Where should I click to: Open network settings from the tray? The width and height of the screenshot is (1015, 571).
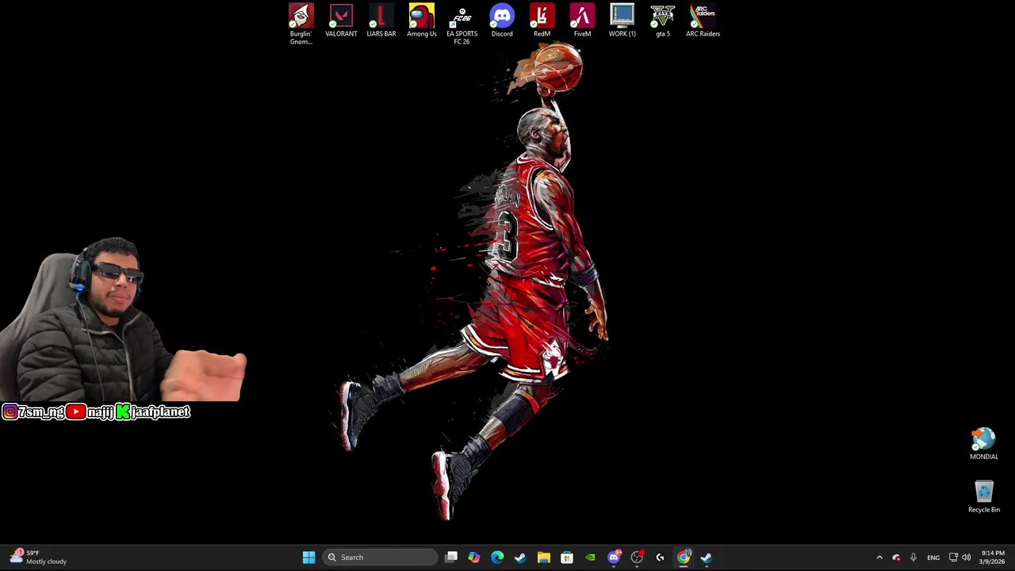(x=953, y=558)
